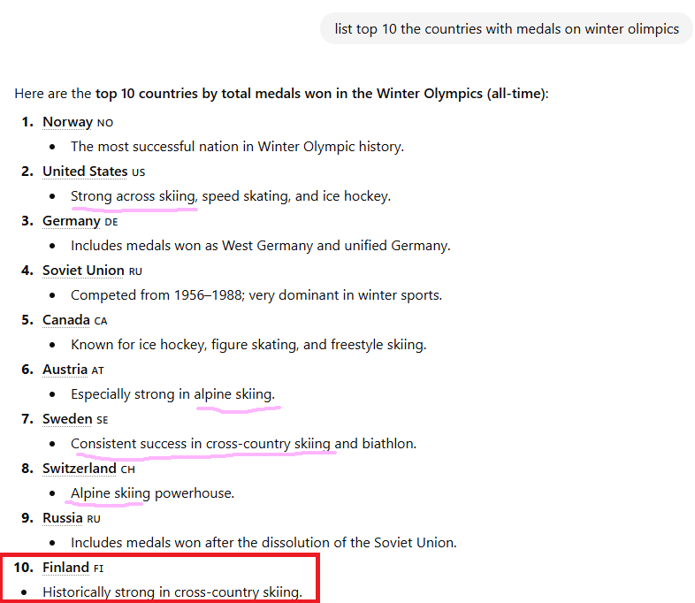Click the NO flag code after Norway
The height and width of the screenshot is (603, 695).
(105, 123)
